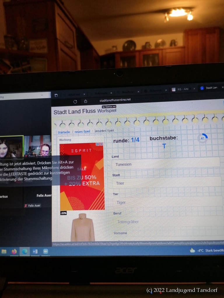Reload the Stadt Land Fluss page
The height and width of the screenshot is (298, 224).
[x=75, y=102]
